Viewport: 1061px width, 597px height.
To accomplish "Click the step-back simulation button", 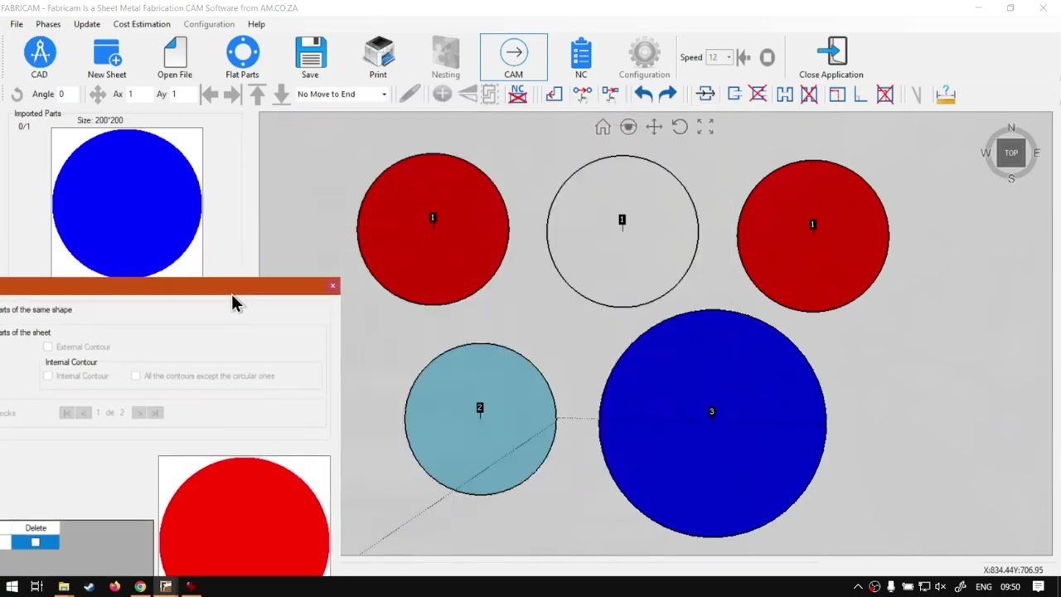I will click(744, 57).
